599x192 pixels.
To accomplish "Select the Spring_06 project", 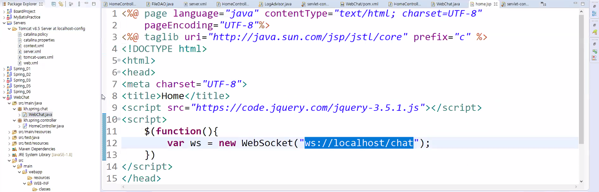I will tap(19, 91).
